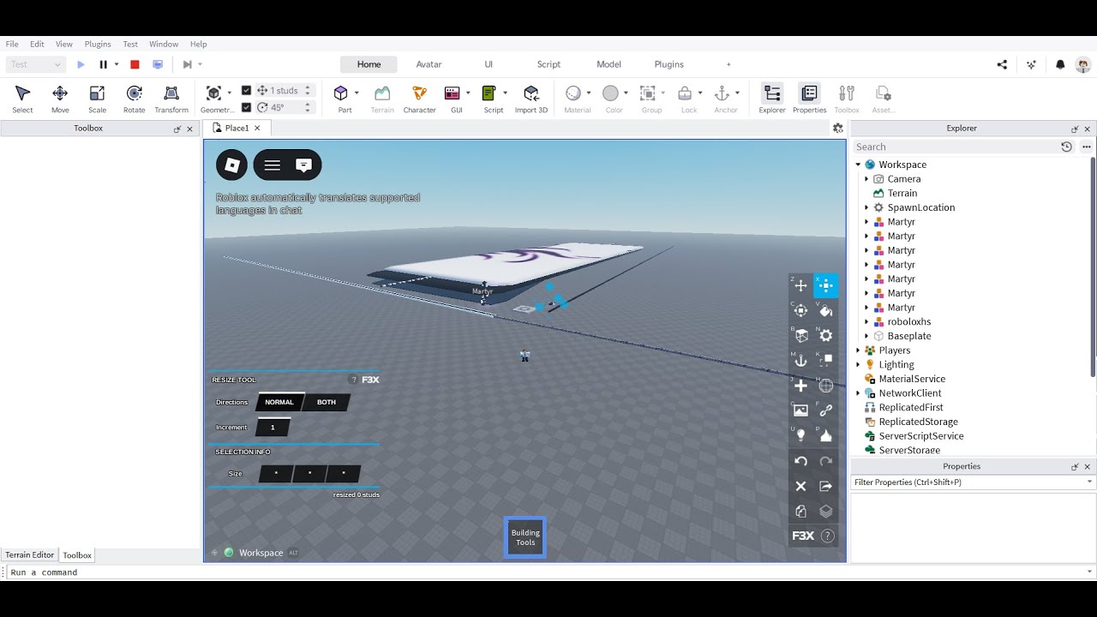1097x617 pixels.
Task: Switch to the Model ribbon tab
Action: tap(608, 64)
